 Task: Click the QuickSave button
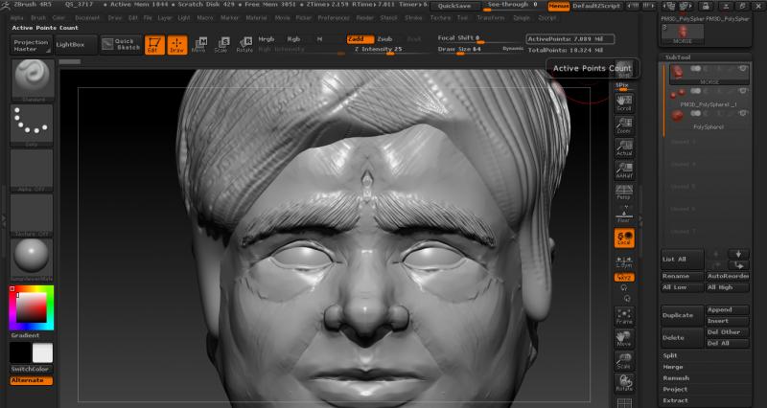point(454,6)
